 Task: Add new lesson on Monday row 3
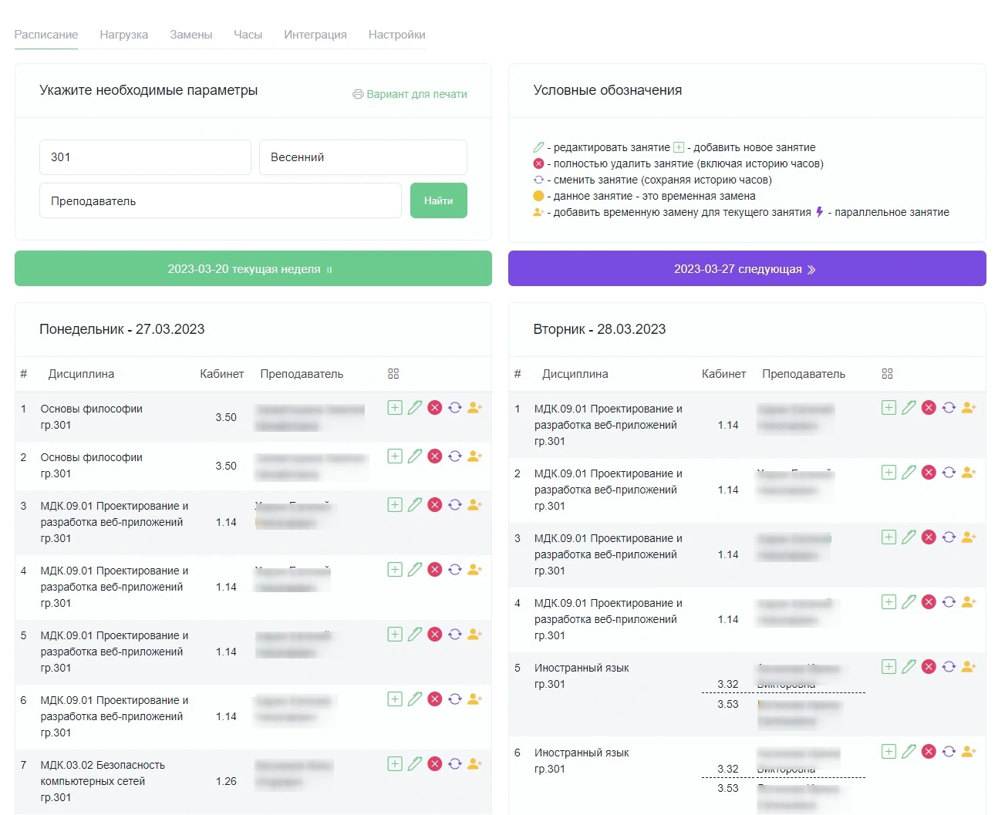[395, 505]
